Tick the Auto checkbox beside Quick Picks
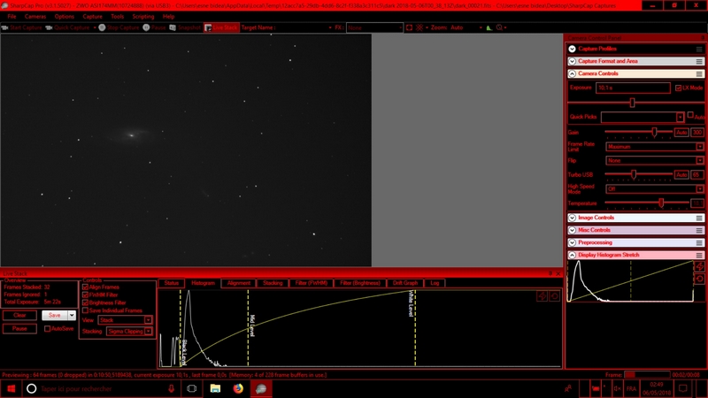Screen dimensions: 708x398 [690, 115]
